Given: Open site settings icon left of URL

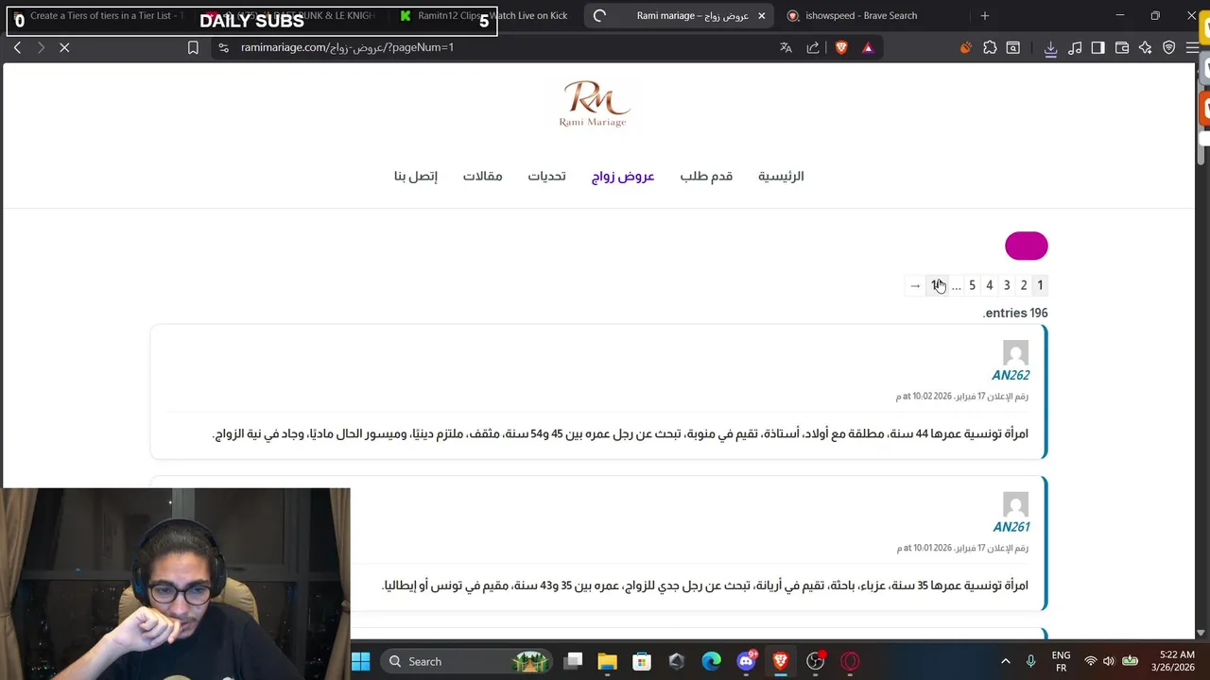Looking at the screenshot, I should (x=223, y=47).
